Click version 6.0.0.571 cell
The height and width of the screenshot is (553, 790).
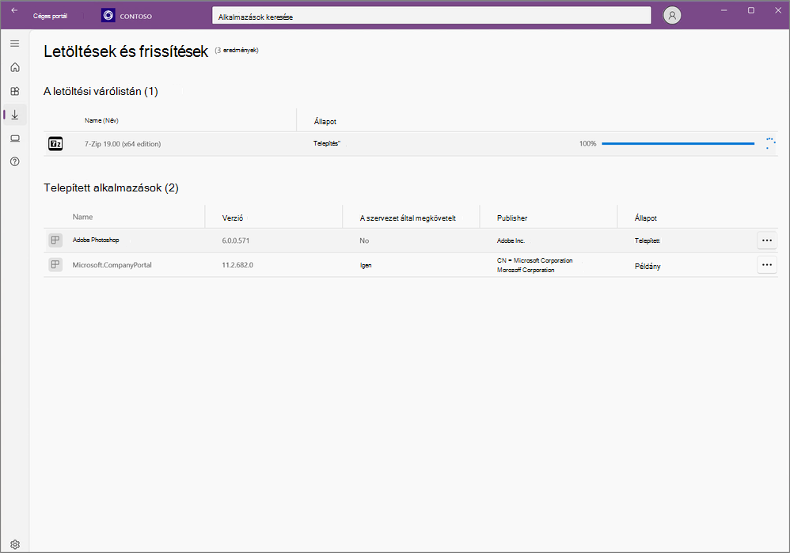[x=236, y=241]
